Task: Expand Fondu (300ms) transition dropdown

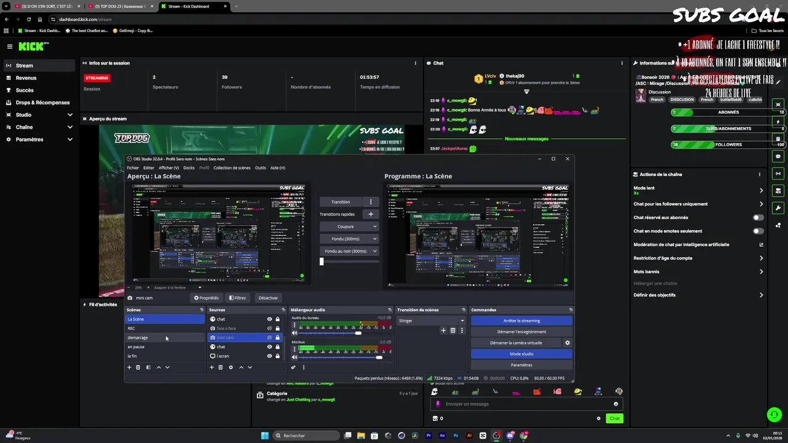Action: tap(349, 239)
